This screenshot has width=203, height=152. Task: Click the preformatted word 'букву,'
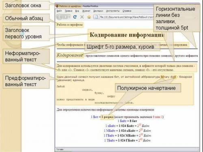(99, 93)
